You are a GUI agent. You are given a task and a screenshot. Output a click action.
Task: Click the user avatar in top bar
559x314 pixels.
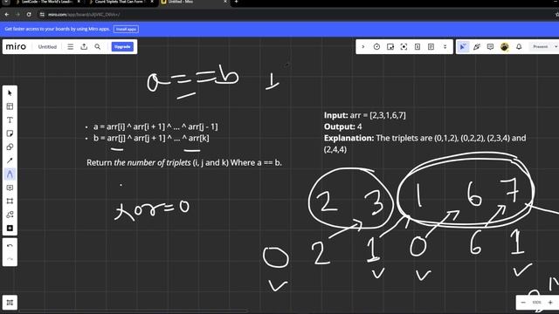click(505, 46)
